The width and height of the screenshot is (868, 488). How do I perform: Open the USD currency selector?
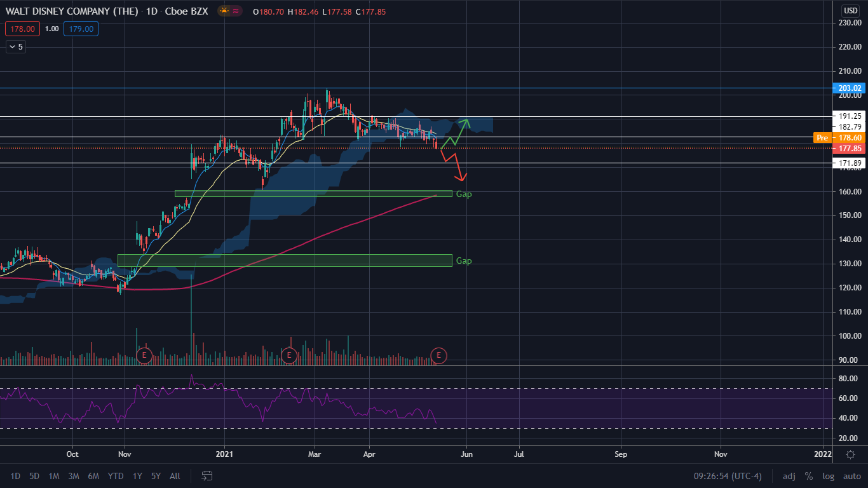[x=850, y=11]
